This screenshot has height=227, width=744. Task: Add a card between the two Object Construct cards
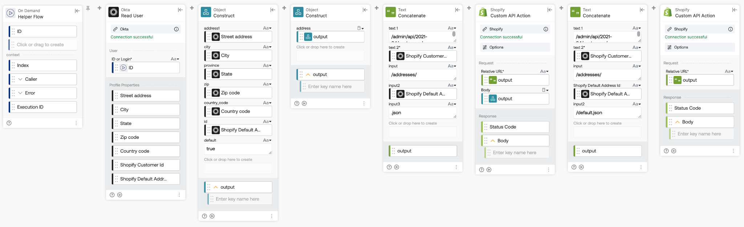[284, 8]
